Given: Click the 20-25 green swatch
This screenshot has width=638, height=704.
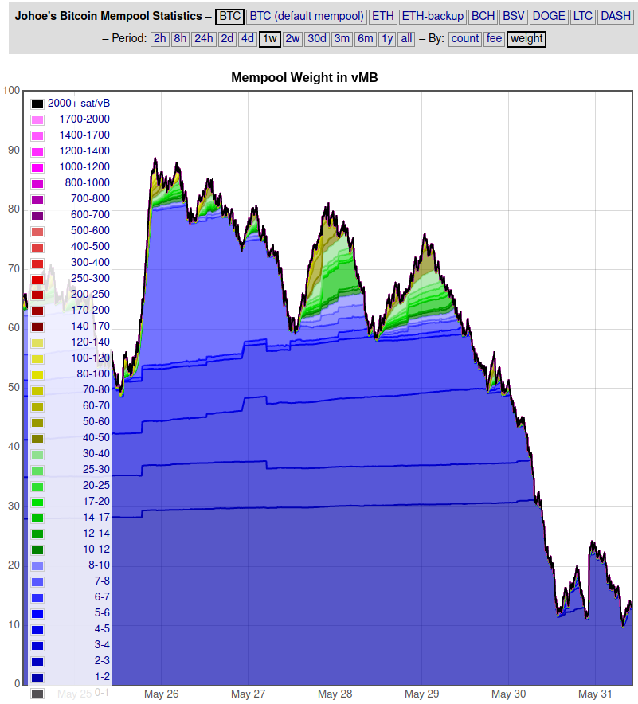Looking at the screenshot, I should [x=37, y=487].
